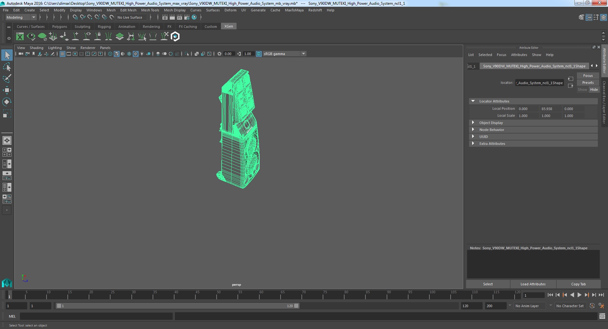Toggle viewport use all lights
Image resolution: width=608 pixels, height=329 pixels.
(142, 54)
